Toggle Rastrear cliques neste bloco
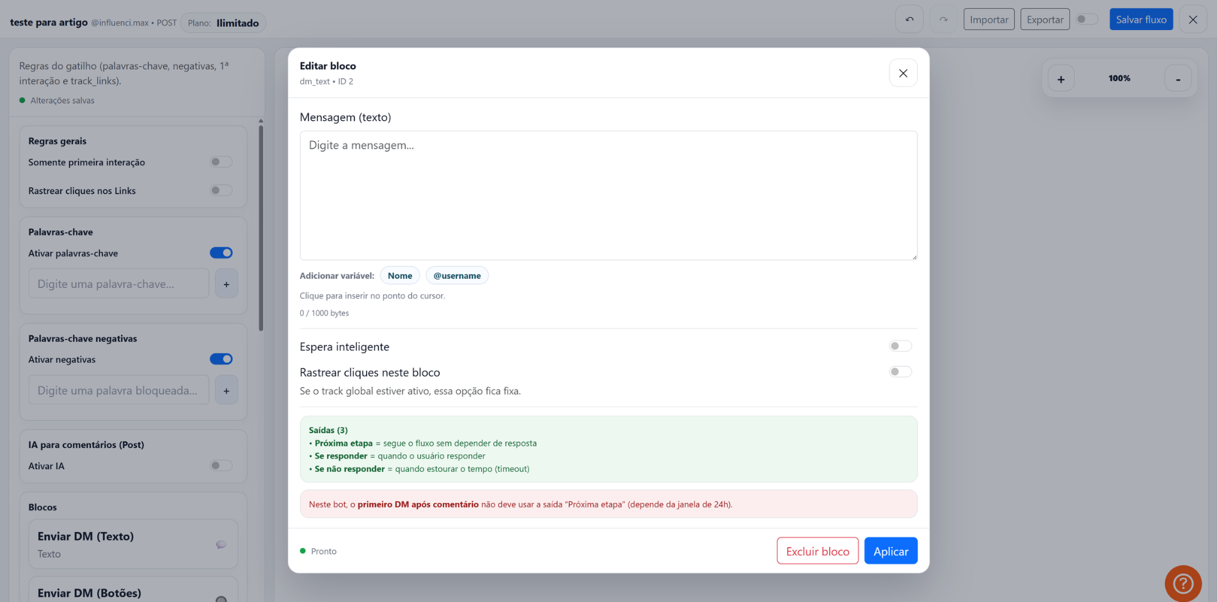 [x=900, y=372]
